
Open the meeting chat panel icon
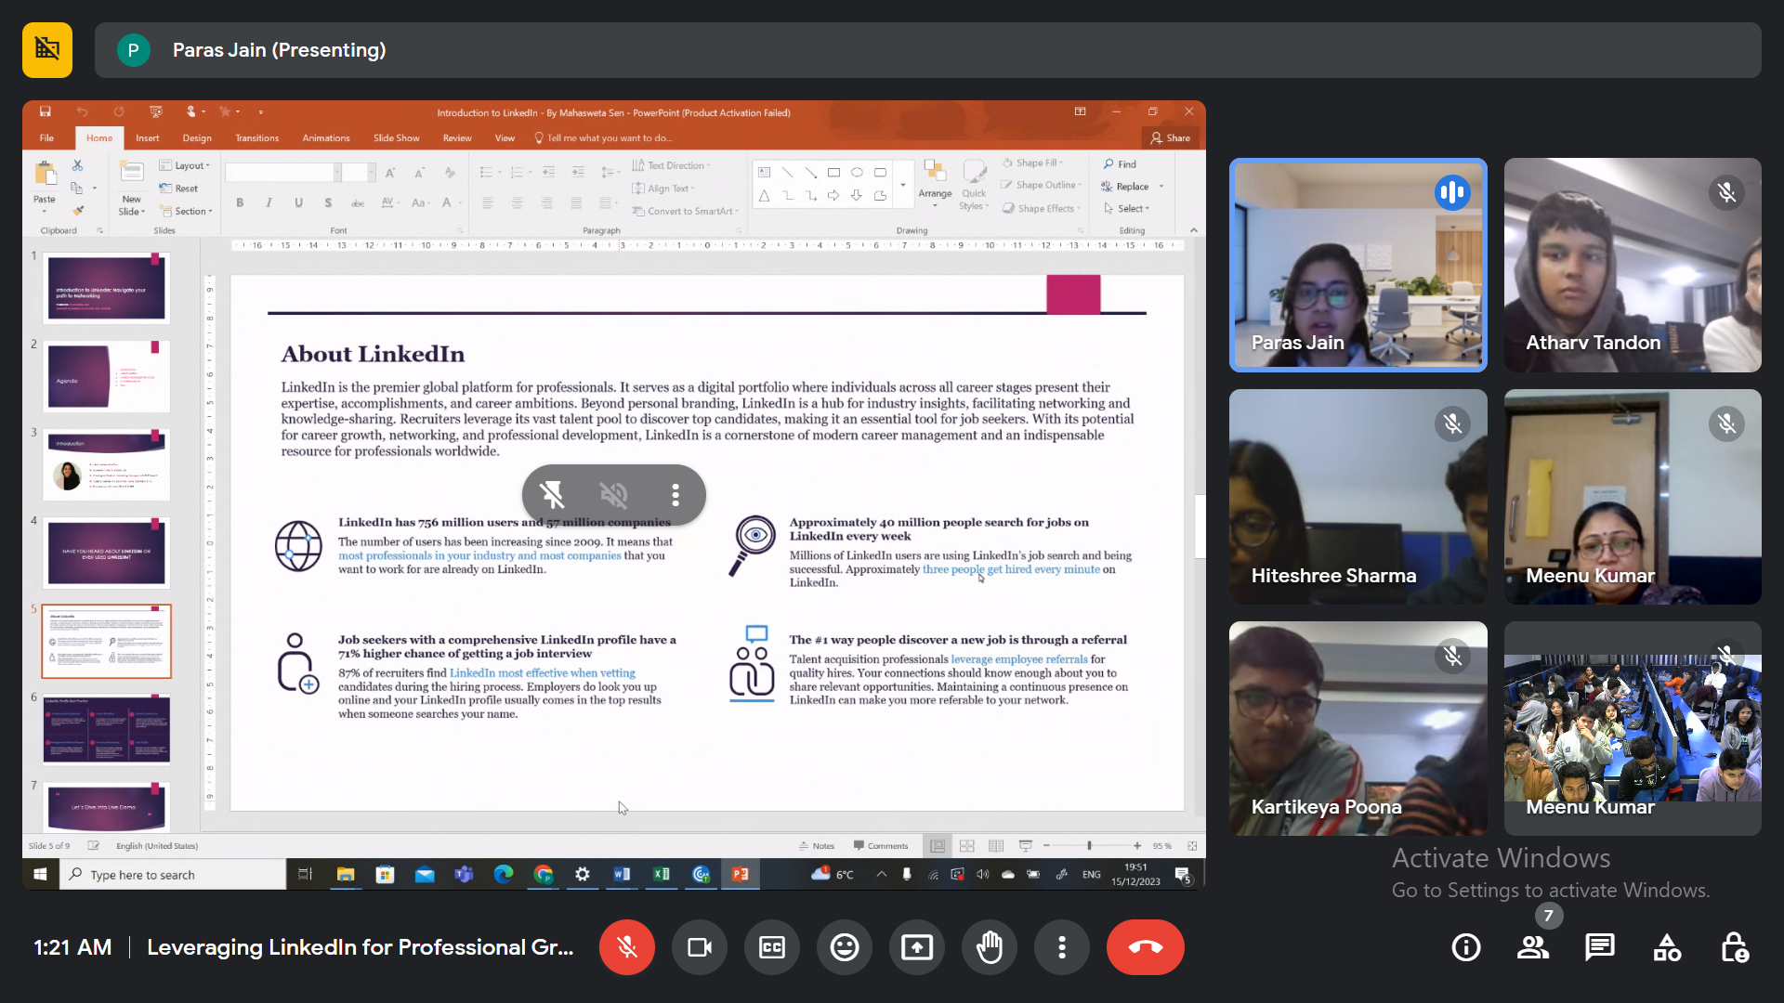(x=1599, y=947)
